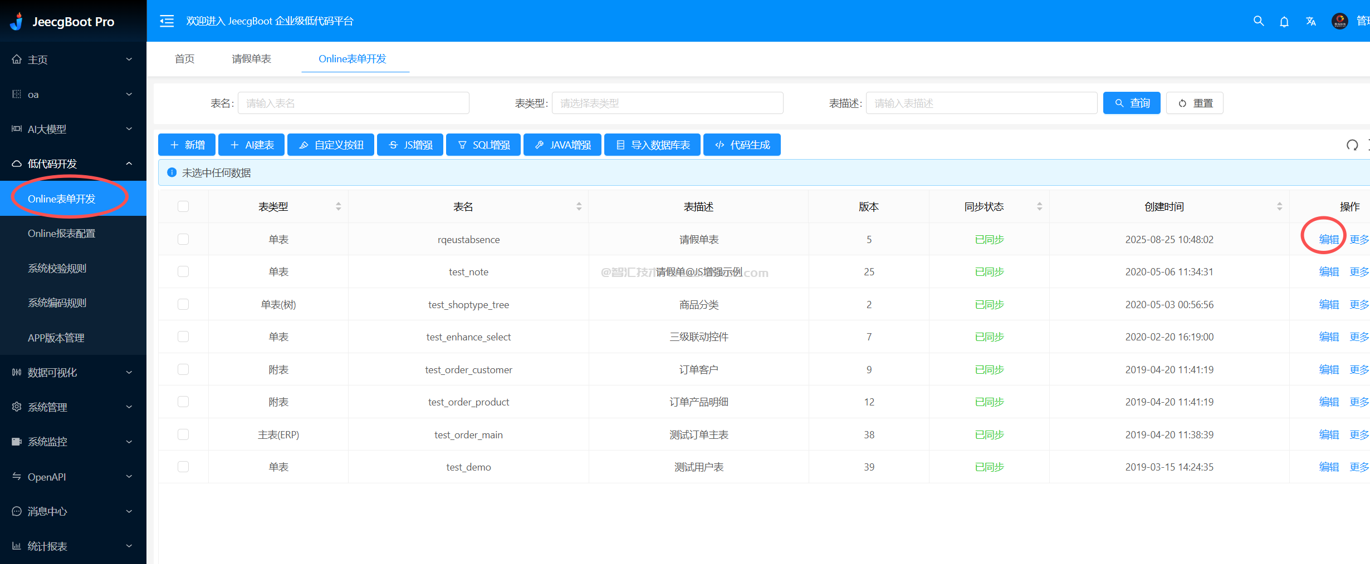1370x564 pixels.
Task: Check the test_note row checkbox
Action: click(x=183, y=271)
